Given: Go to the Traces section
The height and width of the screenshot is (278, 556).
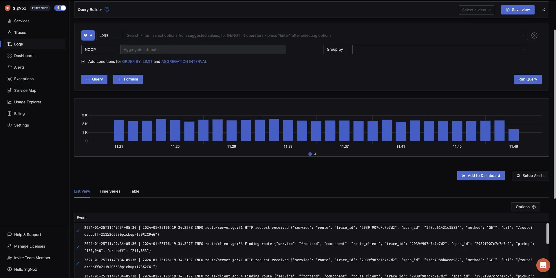Looking at the screenshot, I should [20, 32].
